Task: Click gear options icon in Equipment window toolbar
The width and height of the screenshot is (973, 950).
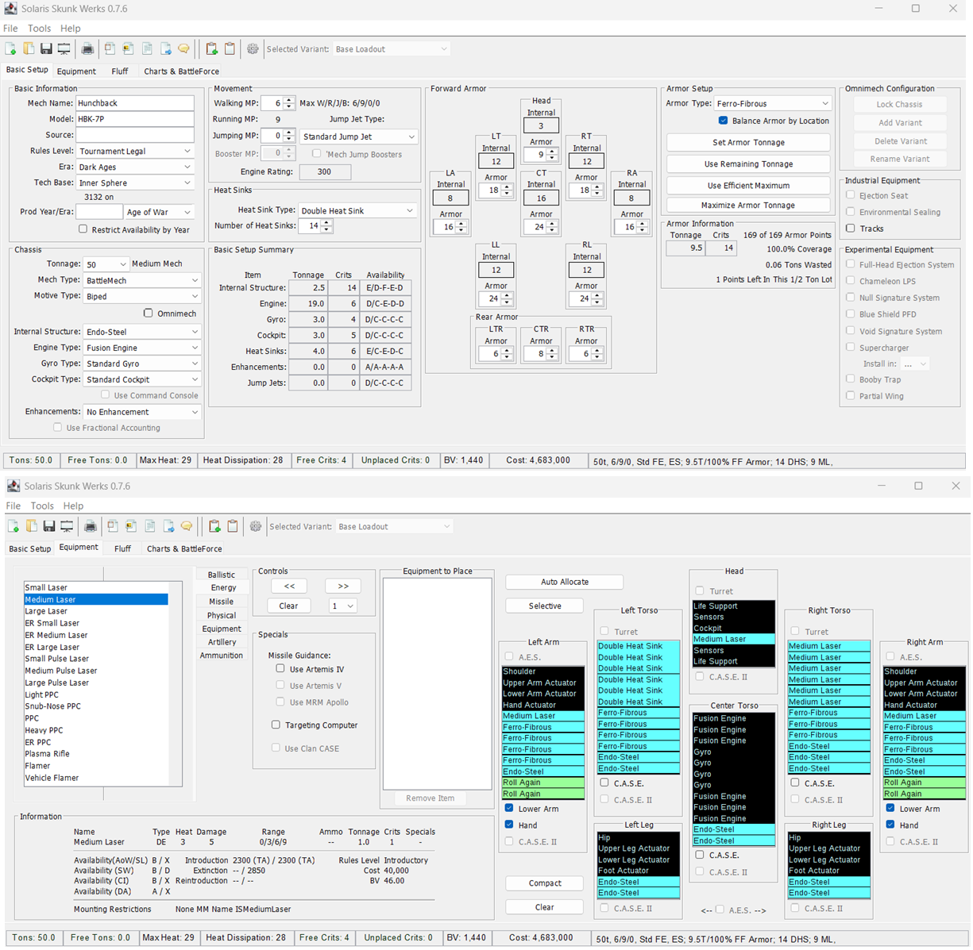Action: pos(256,526)
